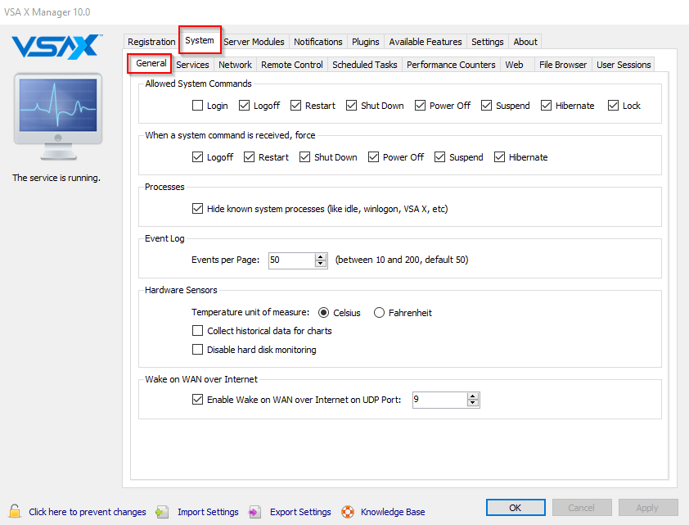
Task: Open the Services sub-tab
Action: tap(192, 65)
